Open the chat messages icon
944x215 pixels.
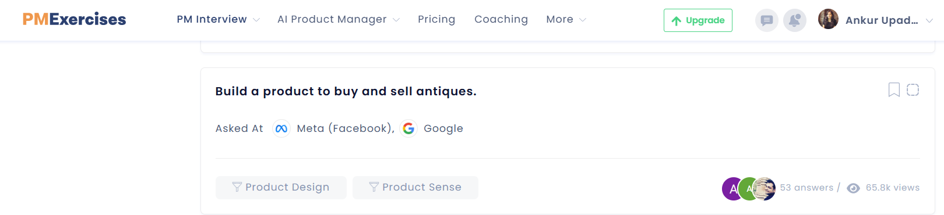point(766,20)
